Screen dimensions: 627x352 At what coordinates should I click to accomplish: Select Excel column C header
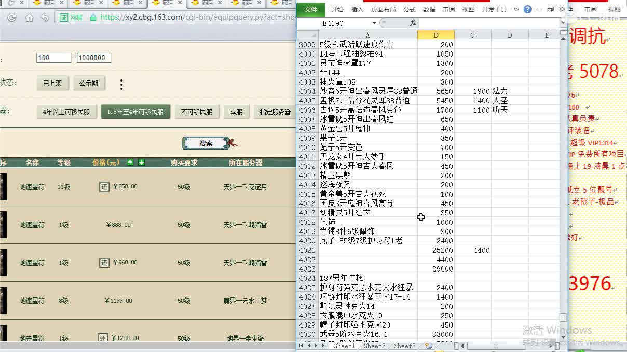472,35
